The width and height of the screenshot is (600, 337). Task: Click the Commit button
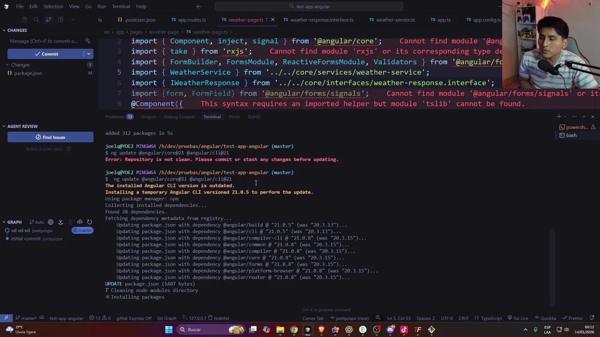(x=45, y=54)
